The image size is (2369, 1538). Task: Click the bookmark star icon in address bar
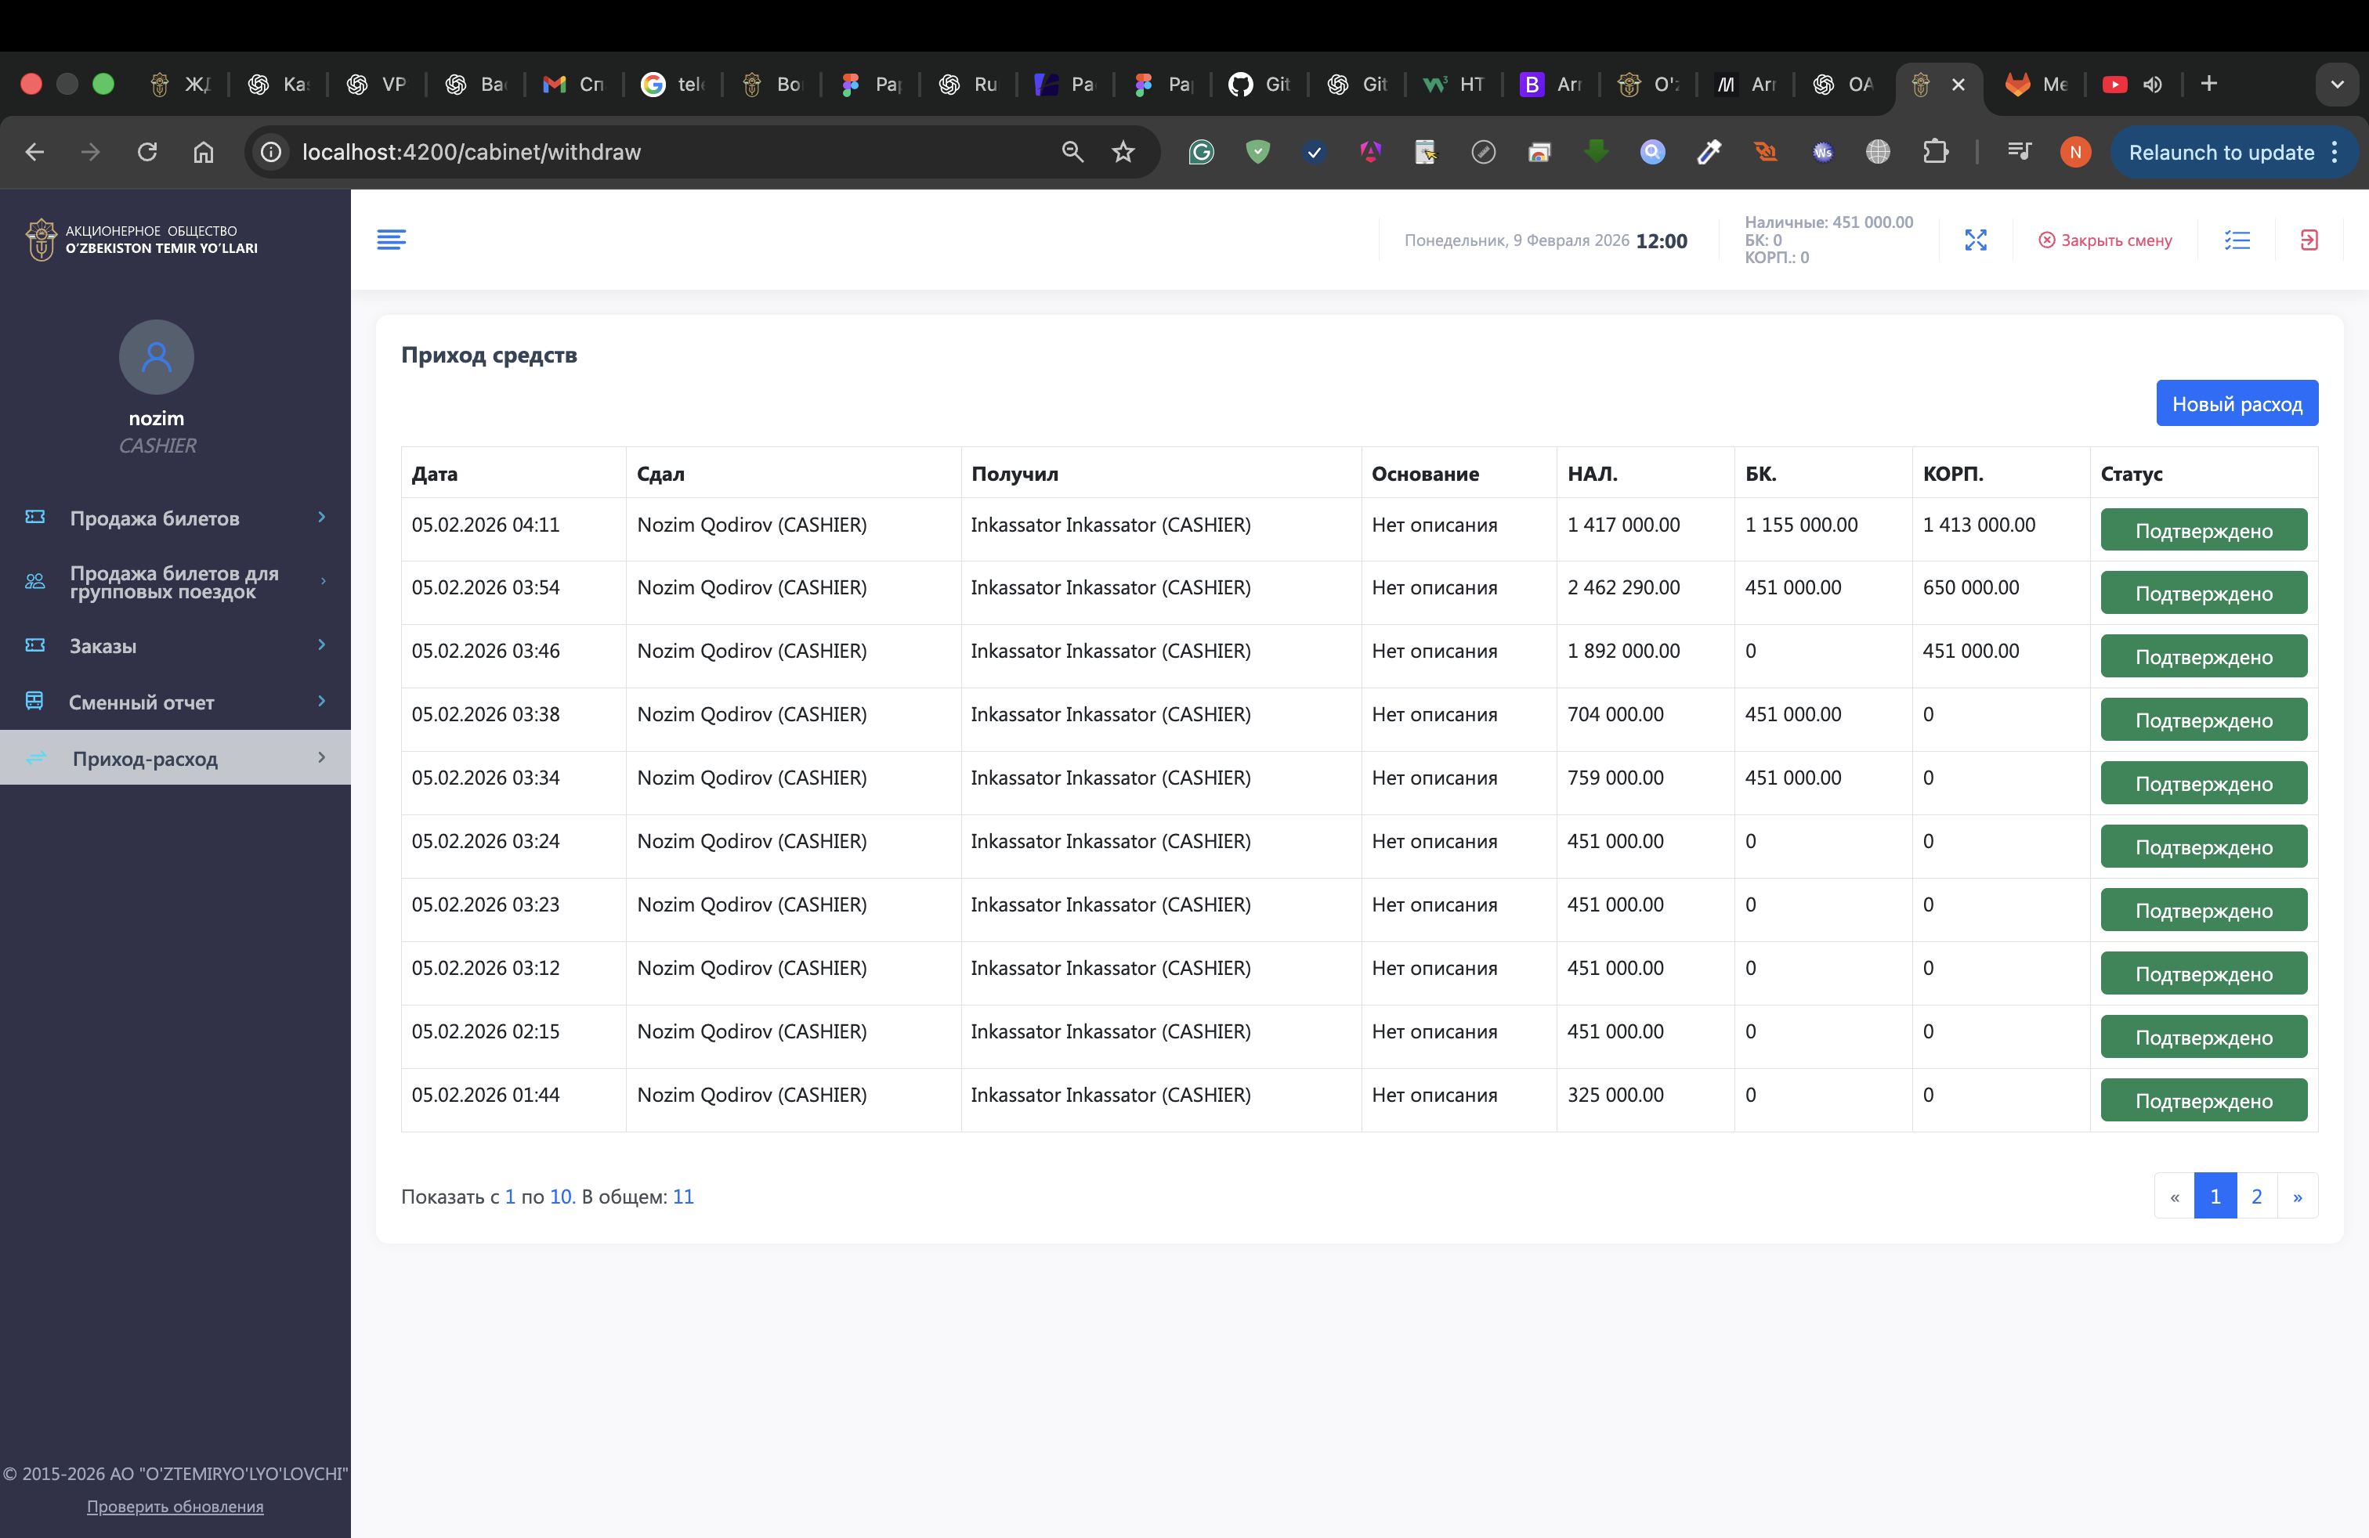pos(1123,152)
